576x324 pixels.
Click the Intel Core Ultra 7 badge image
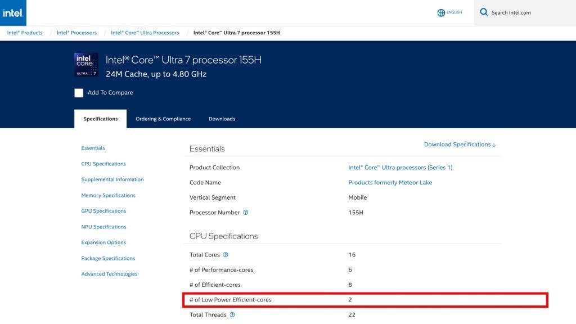[x=86, y=65]
